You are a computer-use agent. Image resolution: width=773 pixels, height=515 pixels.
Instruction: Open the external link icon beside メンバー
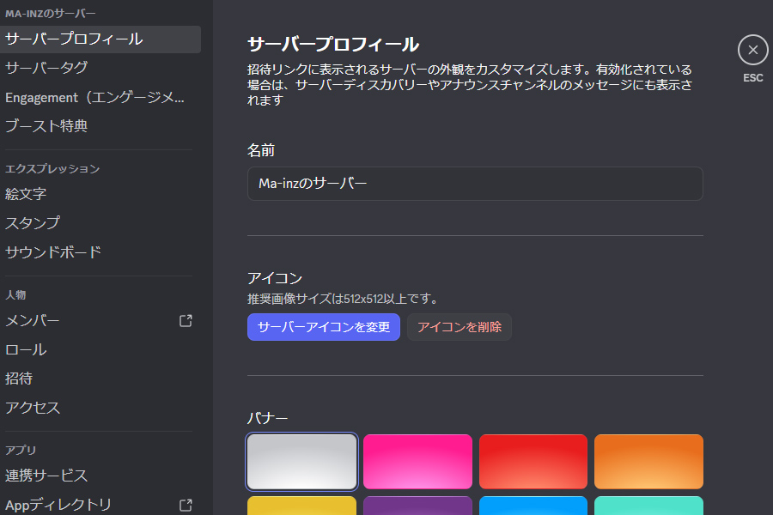tap(186, 320)
